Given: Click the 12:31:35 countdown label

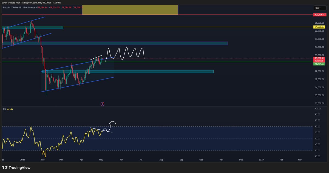Looking at the screenshot, I should coord(319,61).
